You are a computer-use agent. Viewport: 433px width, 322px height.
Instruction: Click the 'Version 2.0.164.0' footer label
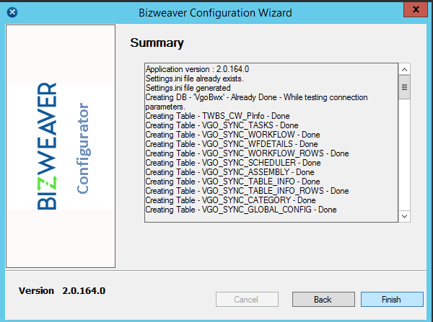[62, 290]
